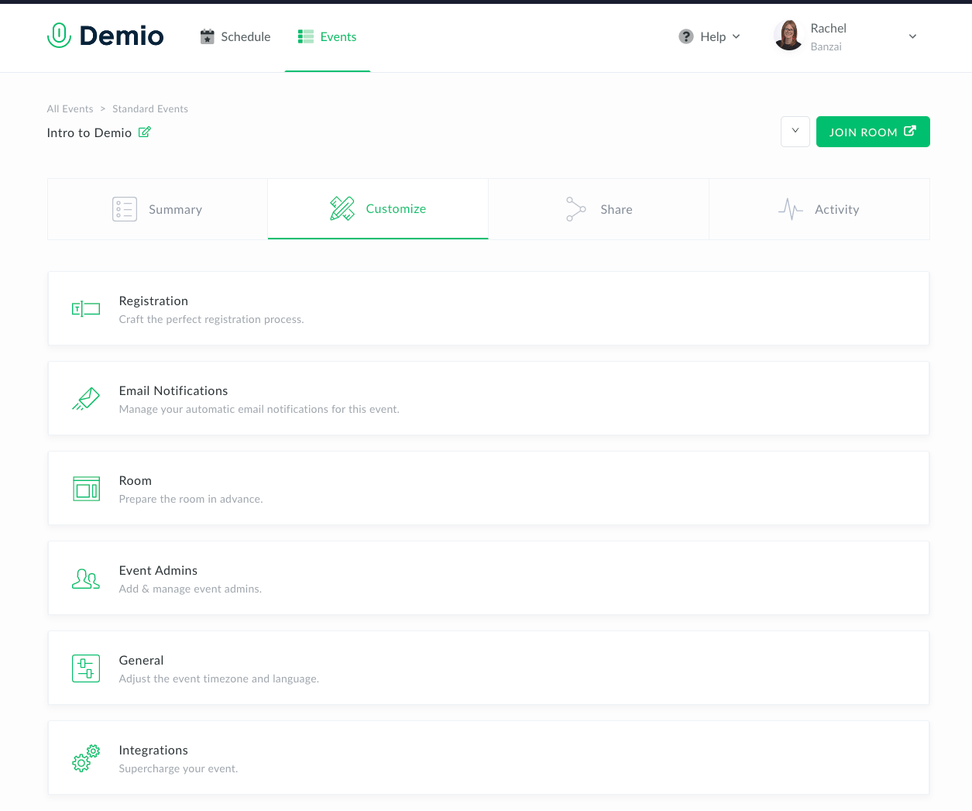Open the Schedule section
Screen dimensions: 972x811
(235, 36)
